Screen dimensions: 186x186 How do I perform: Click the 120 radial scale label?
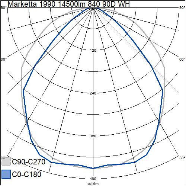pyautogui.click(x=93, y=51)
